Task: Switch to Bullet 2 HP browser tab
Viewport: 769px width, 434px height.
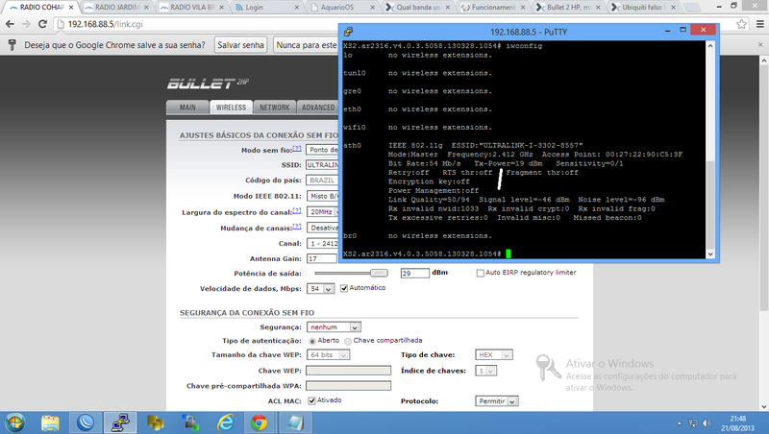Action: click(568, 8)
